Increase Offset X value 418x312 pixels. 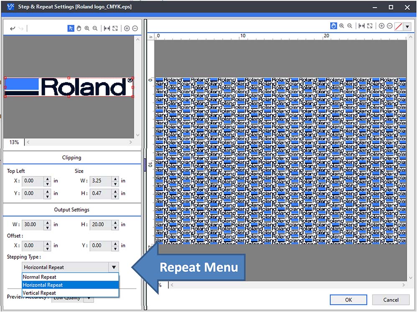click(x=48, y=243)
